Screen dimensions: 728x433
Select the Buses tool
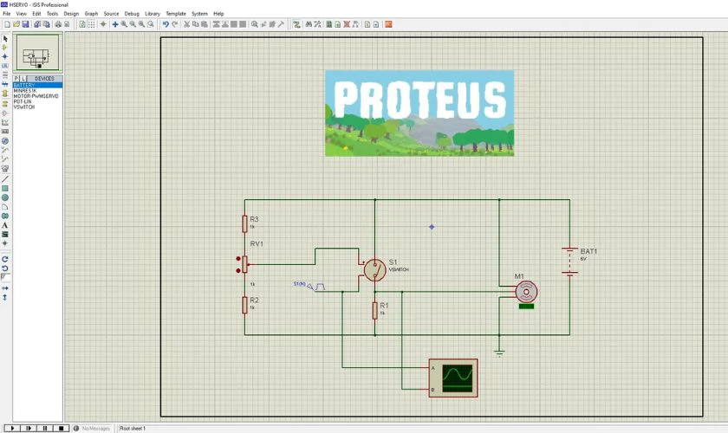point(5,84)
